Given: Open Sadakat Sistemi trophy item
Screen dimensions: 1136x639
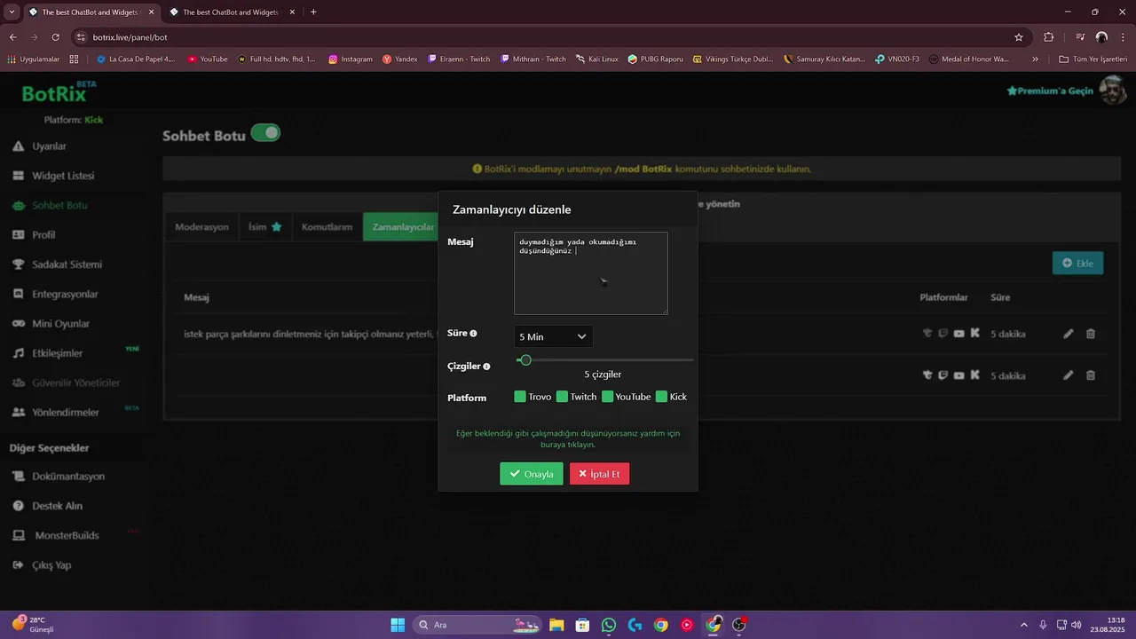Looking at the screenshot, I should (58, 264).
